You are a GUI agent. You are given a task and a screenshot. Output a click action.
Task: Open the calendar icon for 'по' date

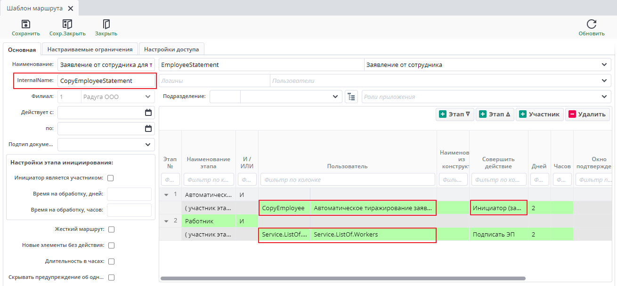[148, 129]
